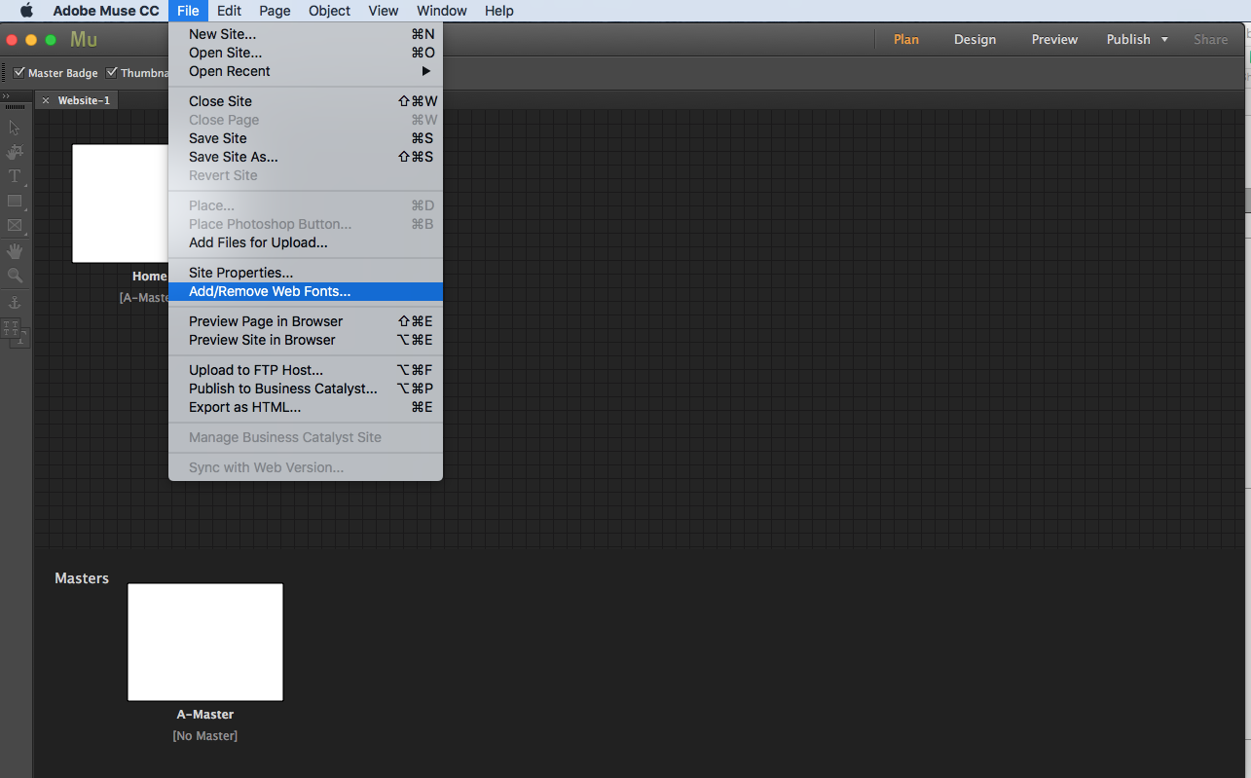
Task: Click the Mu application logo
Action: pos(84,40)
